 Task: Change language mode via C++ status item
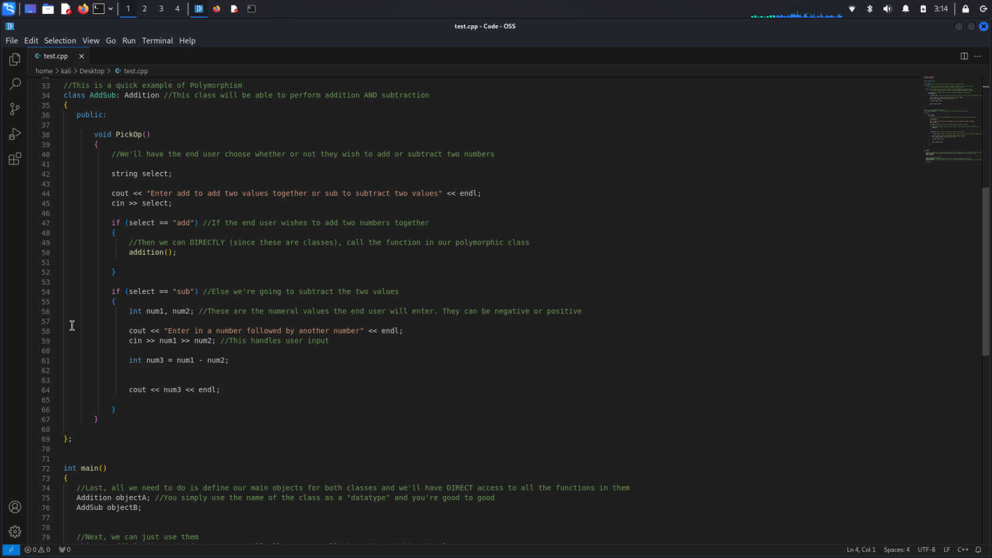[x=963, y=550]
